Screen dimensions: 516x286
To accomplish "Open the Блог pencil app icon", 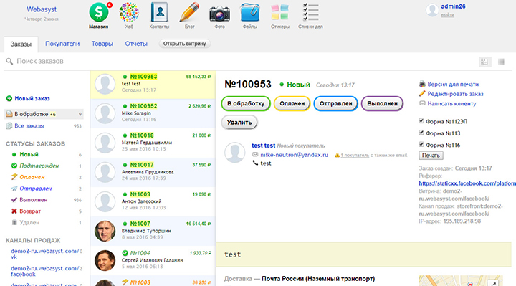I will coord(189,12).
